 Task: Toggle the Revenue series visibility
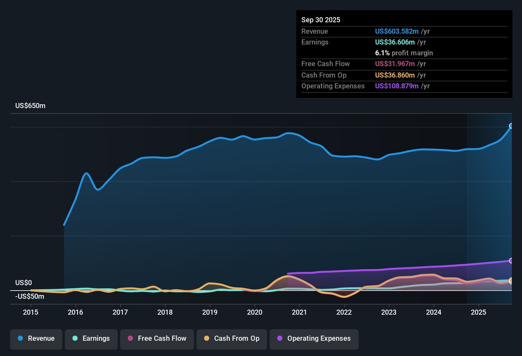click(x=36, y=339)
